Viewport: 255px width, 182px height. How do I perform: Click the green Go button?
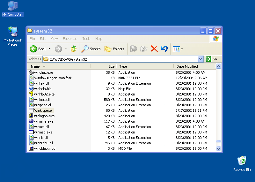point(211,59)
